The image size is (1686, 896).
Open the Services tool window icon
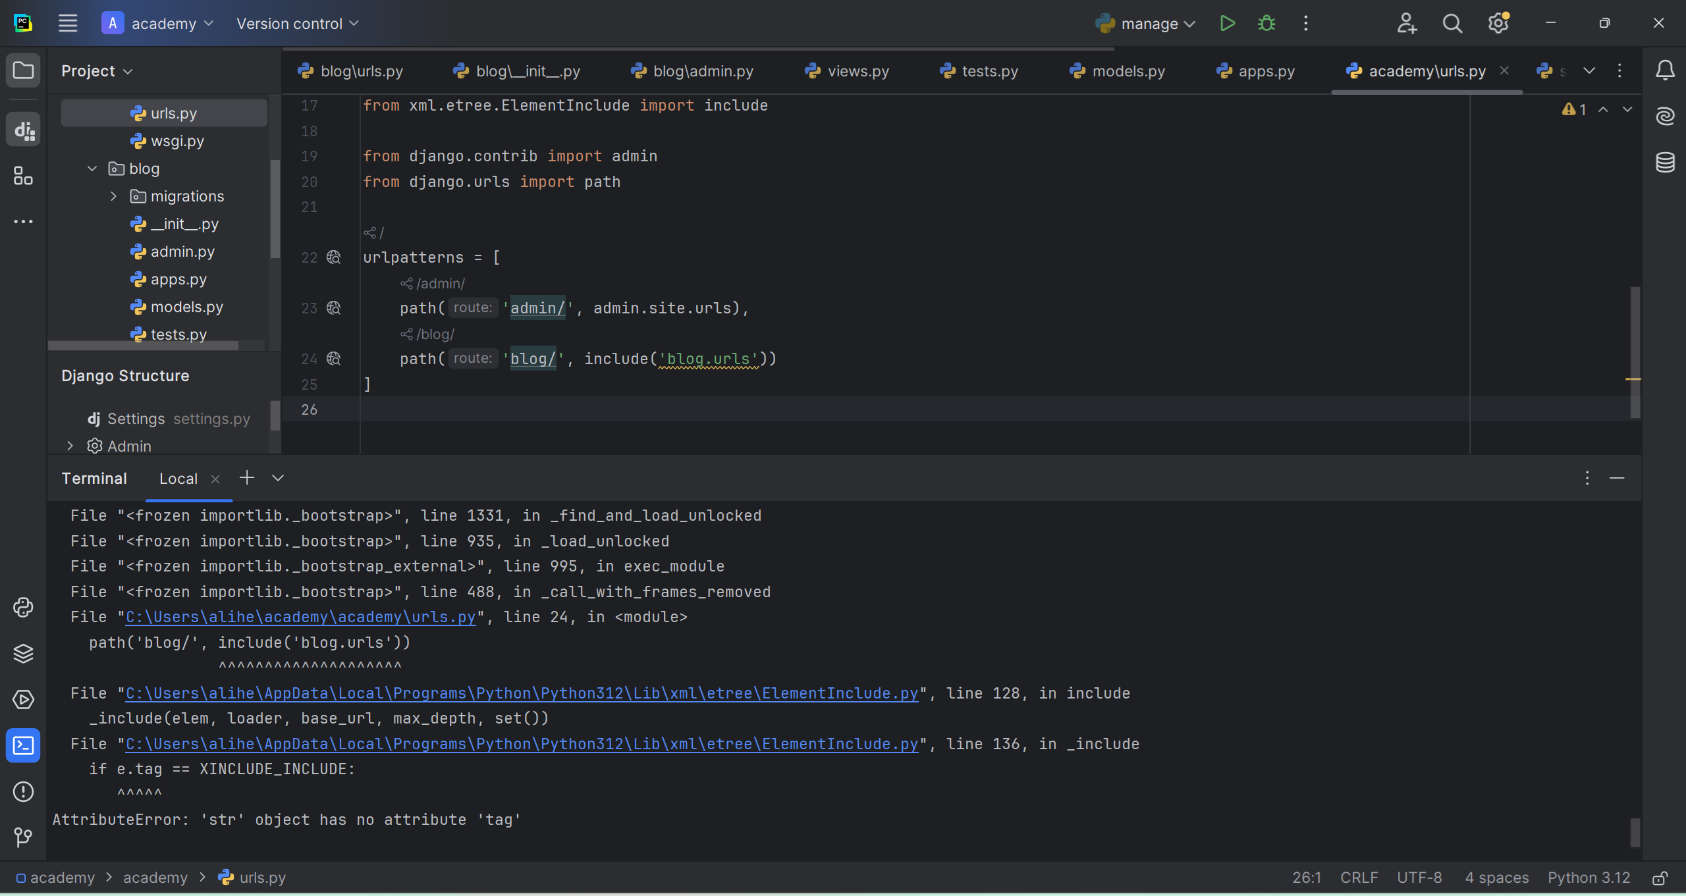point(23,699)
